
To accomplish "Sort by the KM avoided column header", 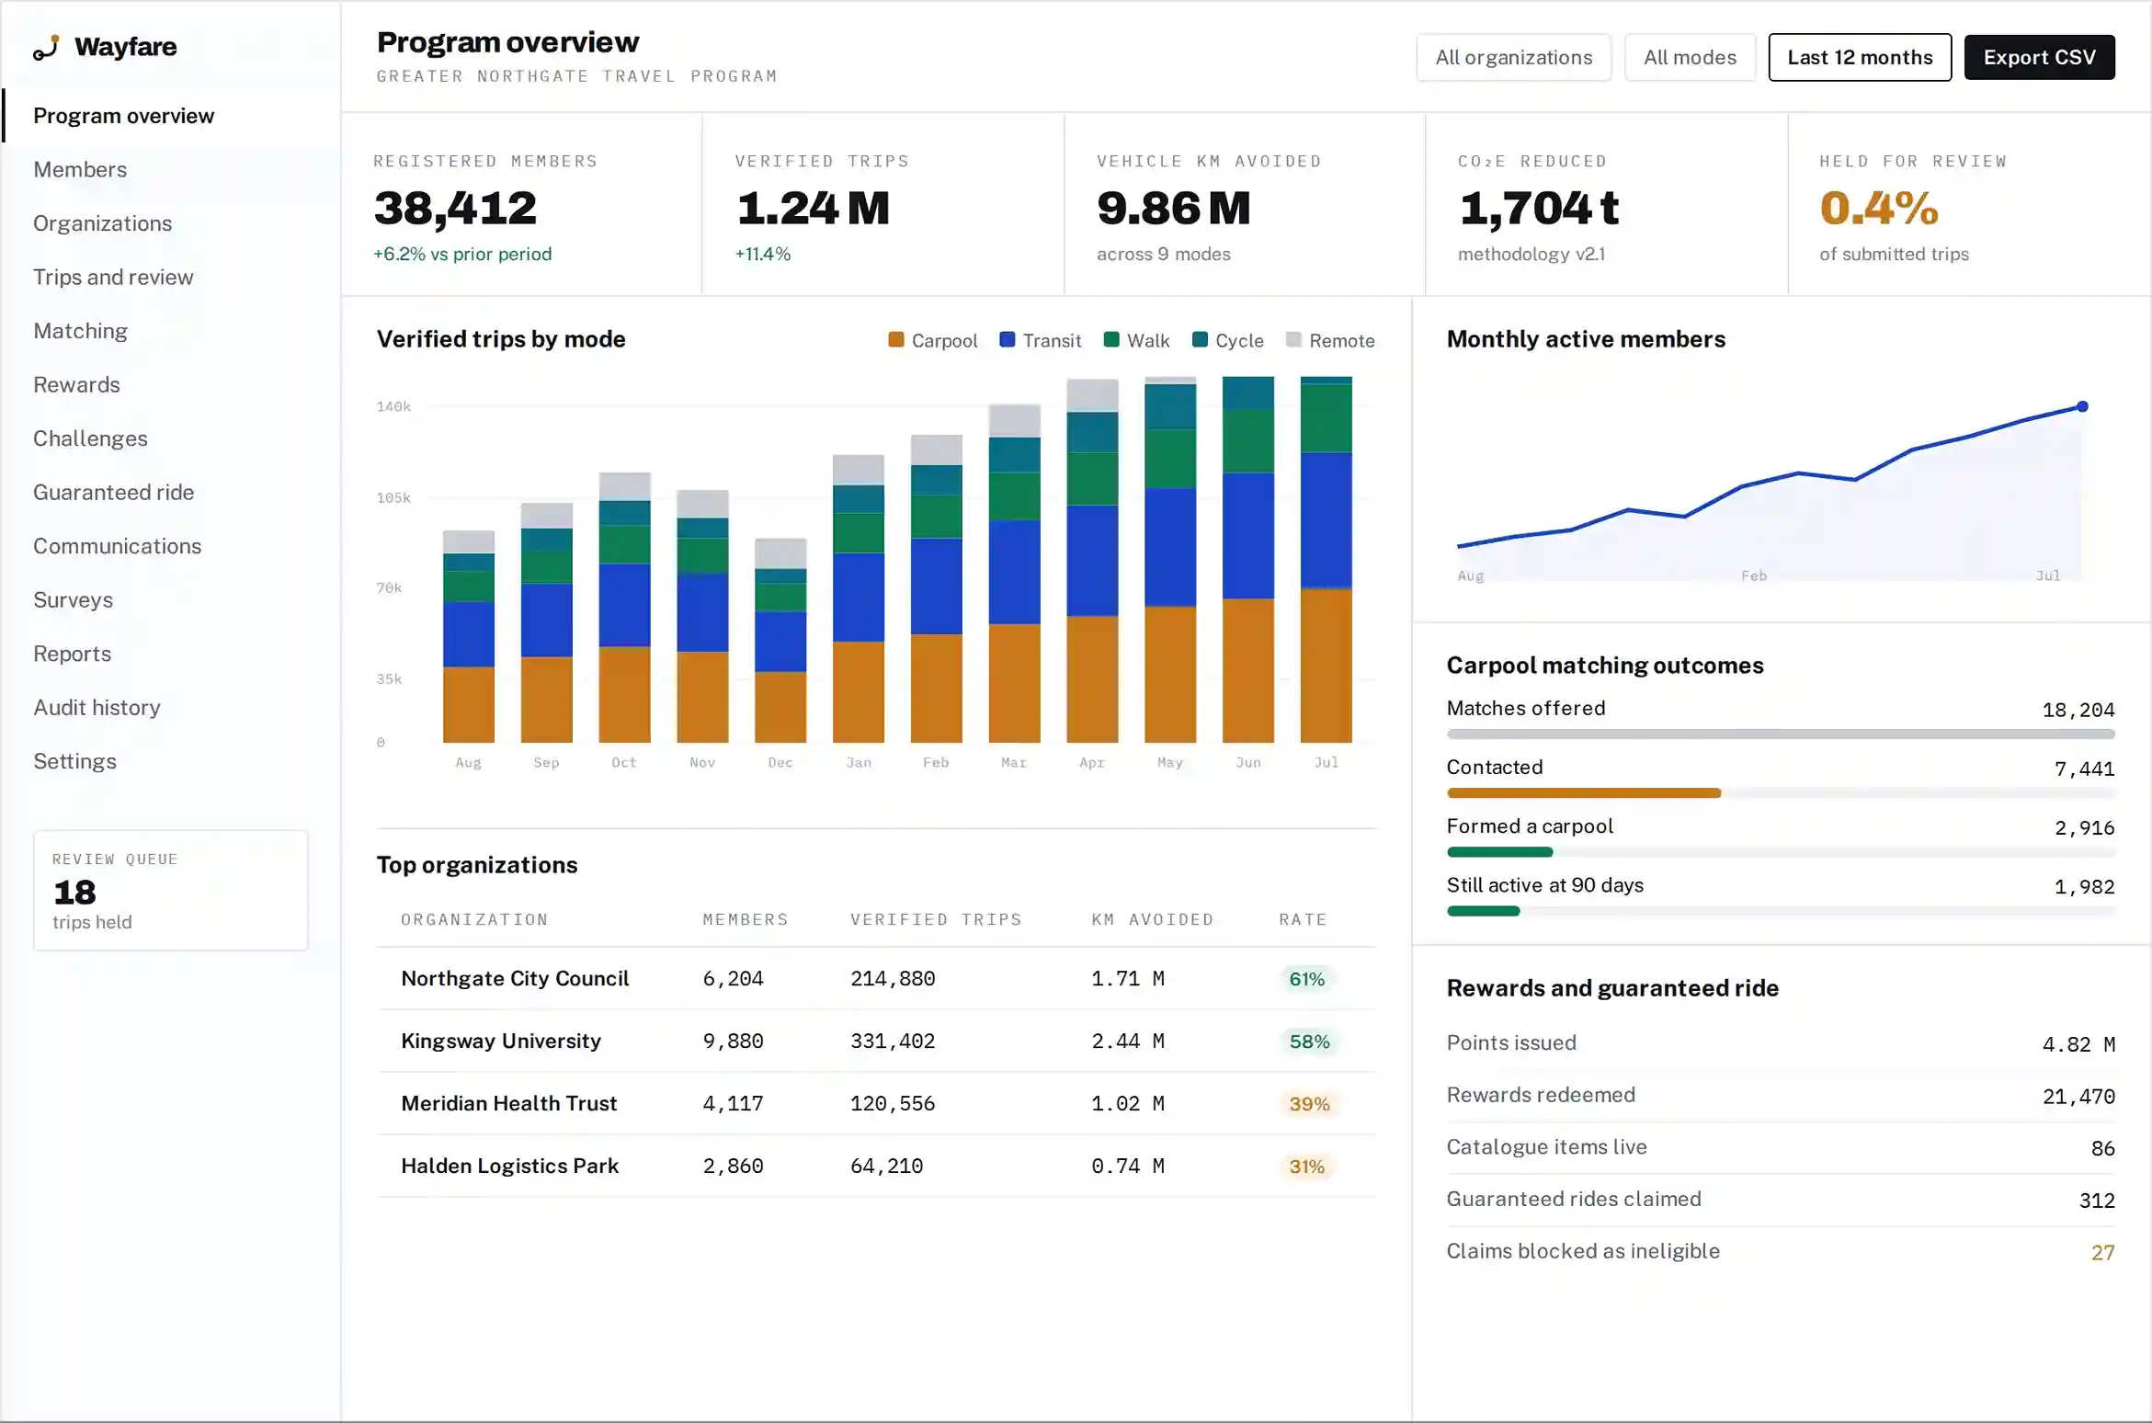I will (1153, 919).
